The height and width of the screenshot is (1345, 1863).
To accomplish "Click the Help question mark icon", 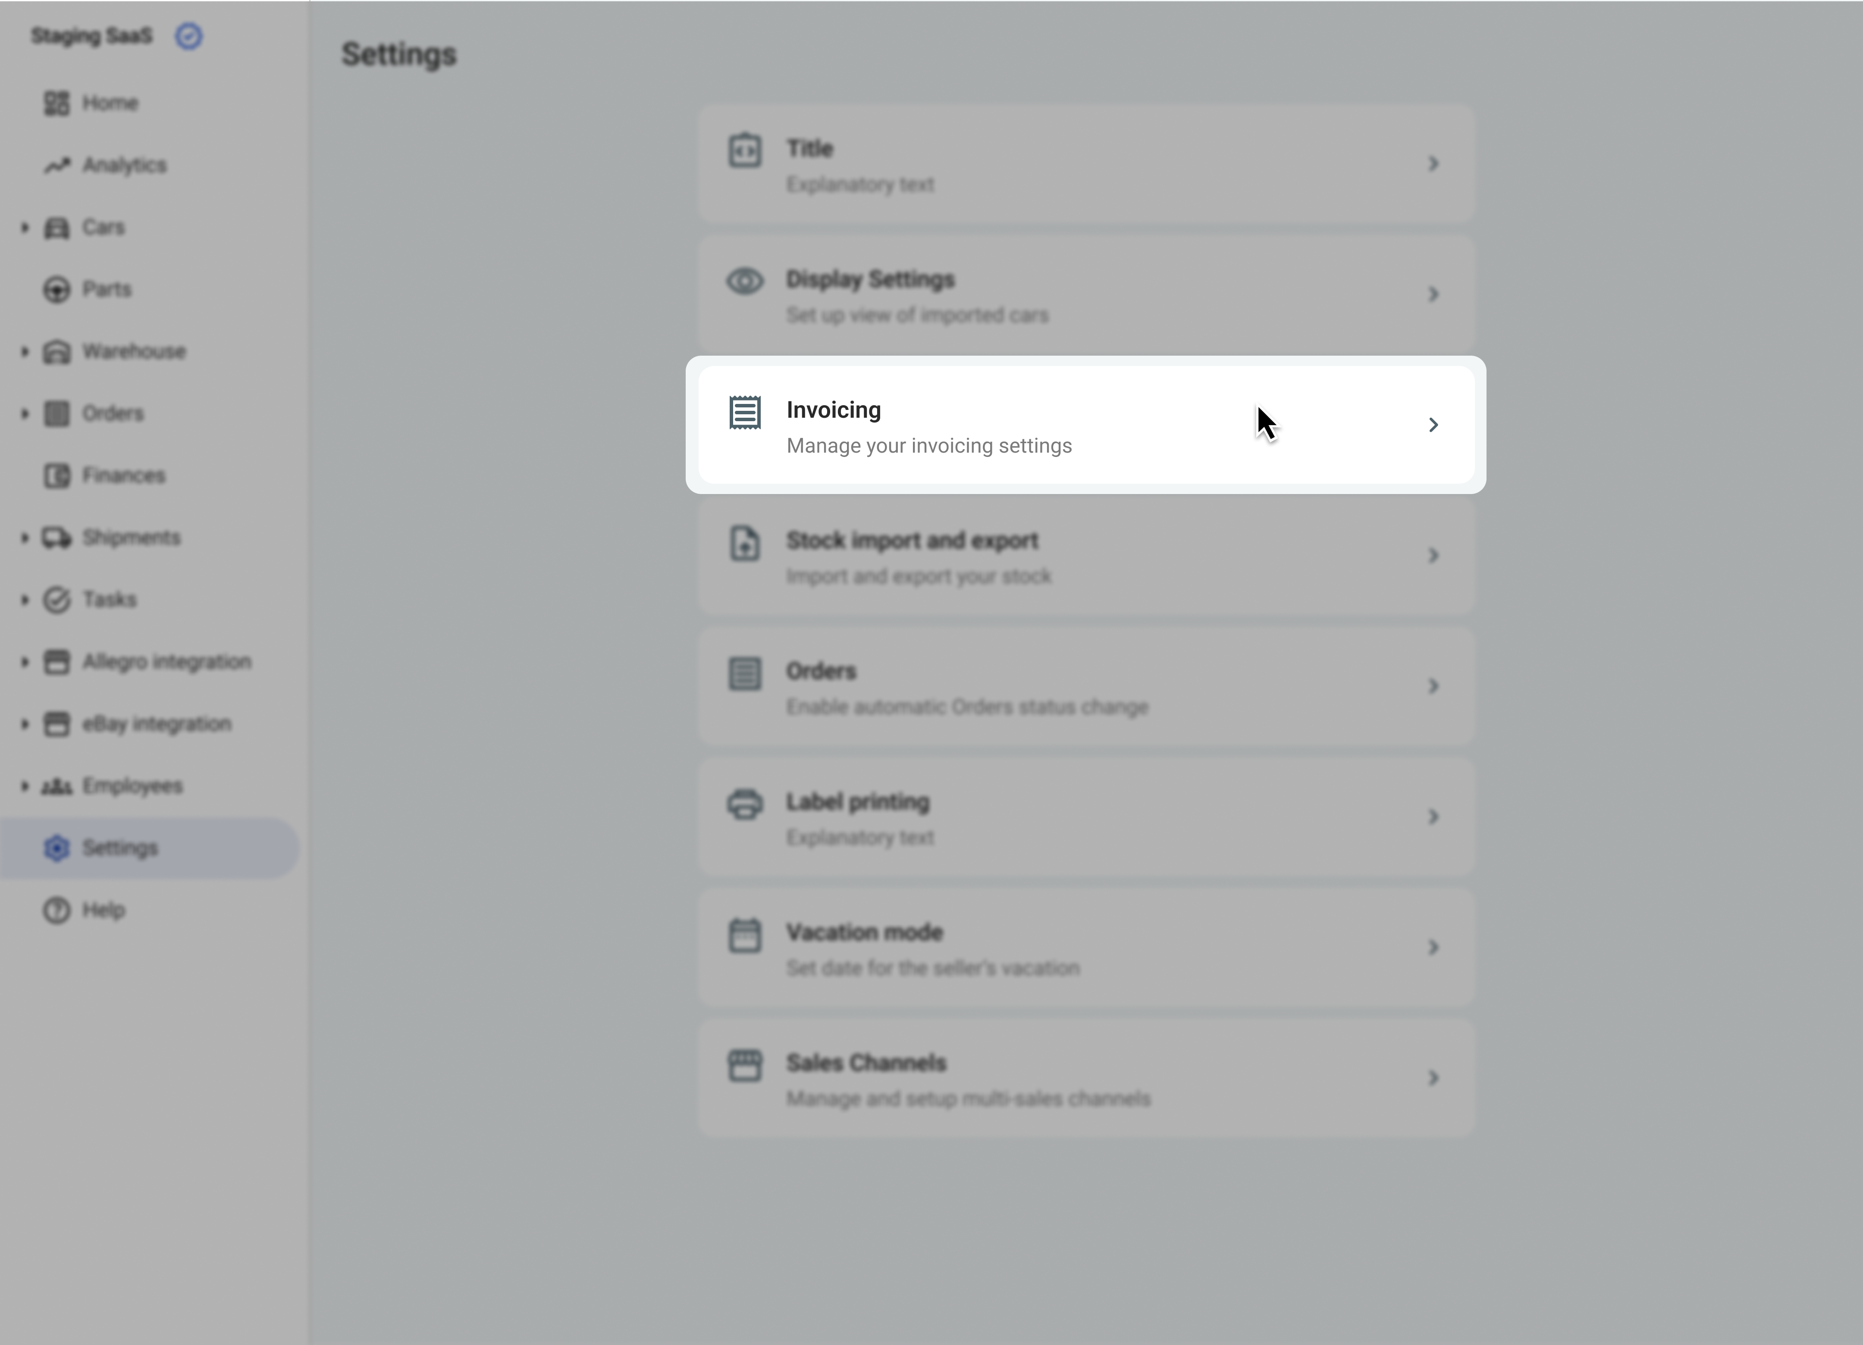I will pyautogui.click(x=56, y=910).
